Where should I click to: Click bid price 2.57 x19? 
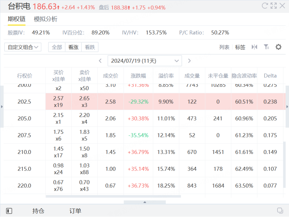point(58,102)
